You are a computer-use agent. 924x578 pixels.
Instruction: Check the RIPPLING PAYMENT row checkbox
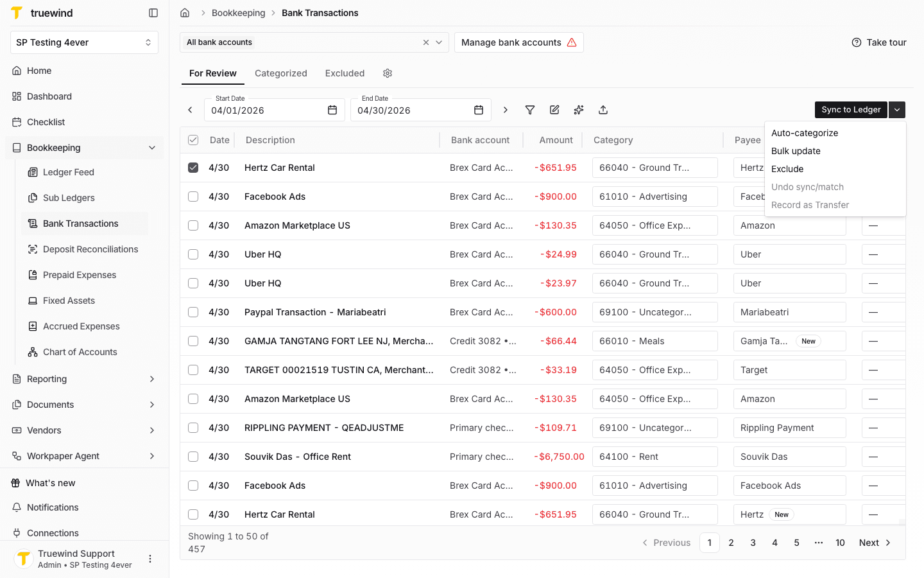click(x=193, y=428)
